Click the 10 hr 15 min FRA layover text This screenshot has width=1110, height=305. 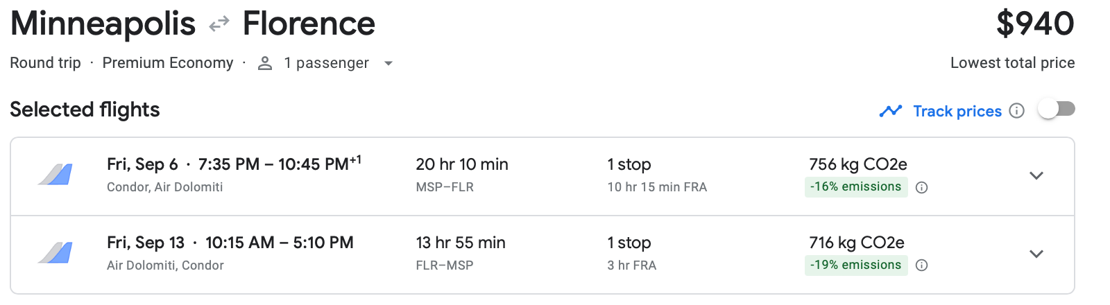coord(657,187)
